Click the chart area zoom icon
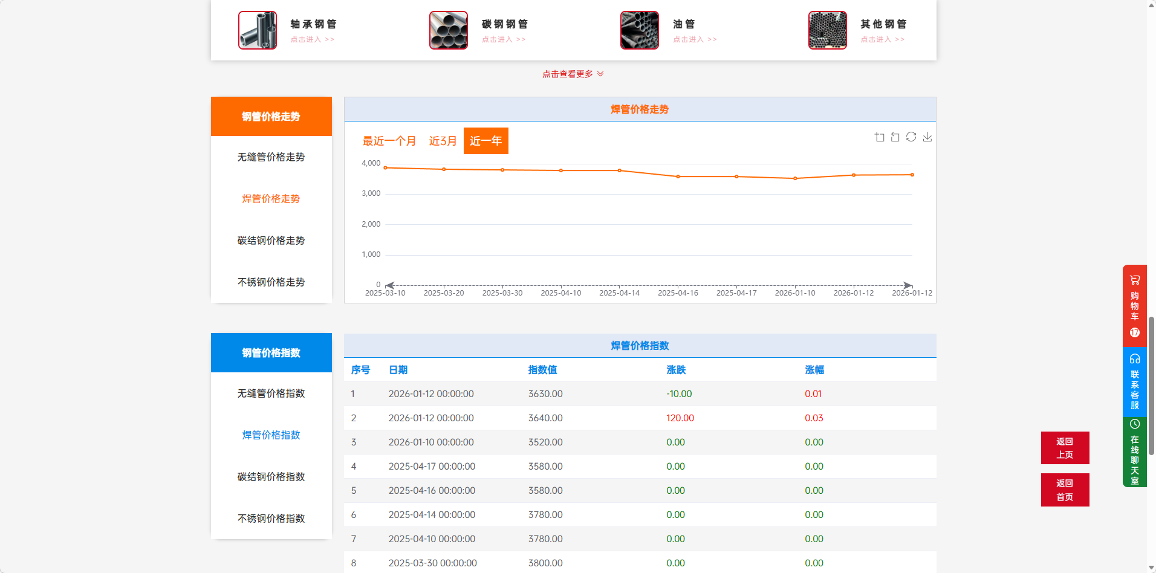The width and height of the screenshot is (1156, 573). coord(879,137)
